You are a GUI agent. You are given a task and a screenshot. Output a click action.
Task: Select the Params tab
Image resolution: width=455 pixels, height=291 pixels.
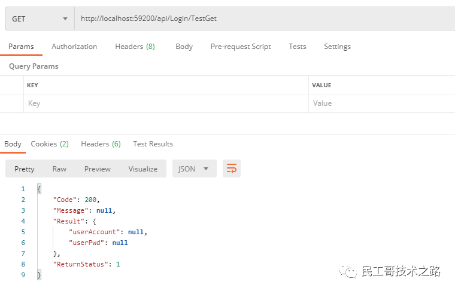21,47
